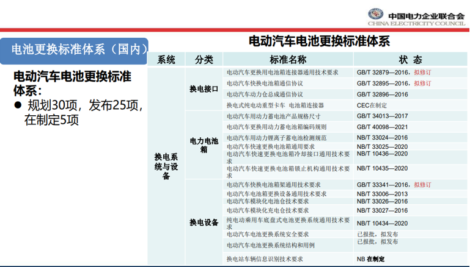Click 换电站车辆信息识别技术要求 standard name
The height and width of the screenshot is (267, 470).
click(265, 259)
